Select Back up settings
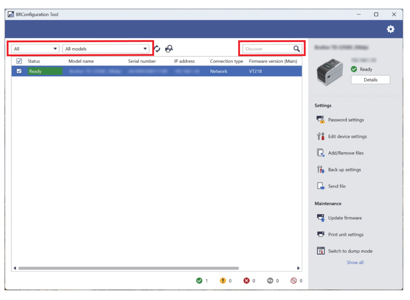The height and width of the screenshot is (300, 410). tap(344, 170)
